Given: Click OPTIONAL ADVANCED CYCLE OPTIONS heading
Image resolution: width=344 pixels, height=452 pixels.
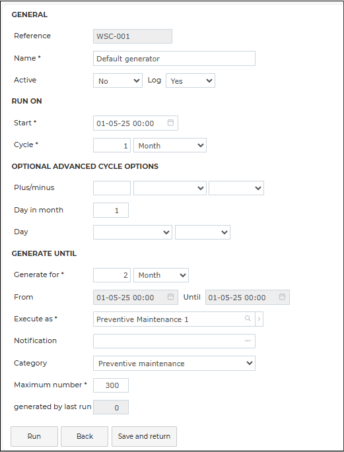Looking at the screenshot, I should (85, 167).
